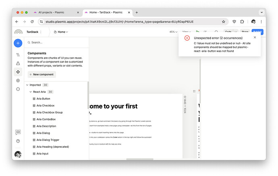This screenshot has height=176, width=278.
Task: Select the components panel icon in sidebar
Action: pyautogui.click(x=18, y=72)
